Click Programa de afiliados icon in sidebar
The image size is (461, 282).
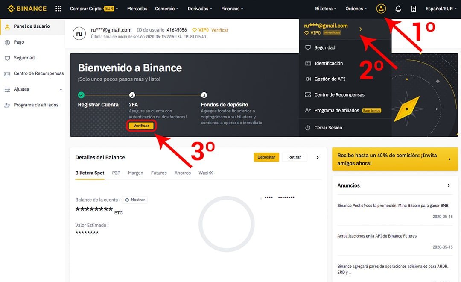7,105
